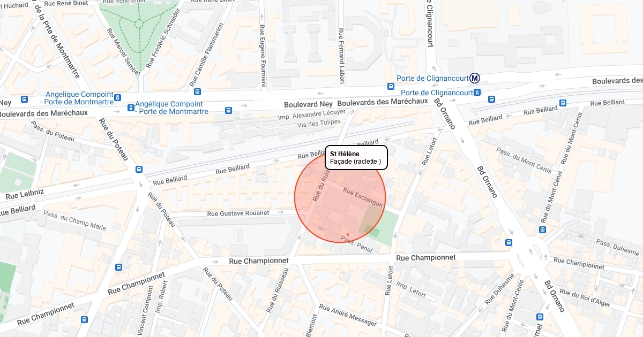Click the Porte de Clignancourt station name text
643x337 pixels.
432,78
